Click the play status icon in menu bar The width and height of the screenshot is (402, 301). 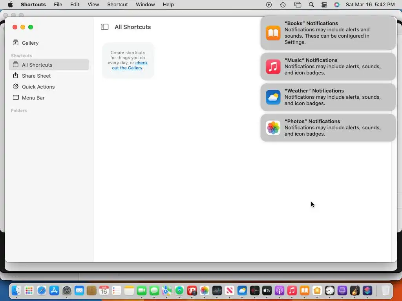tap(269, 5)
